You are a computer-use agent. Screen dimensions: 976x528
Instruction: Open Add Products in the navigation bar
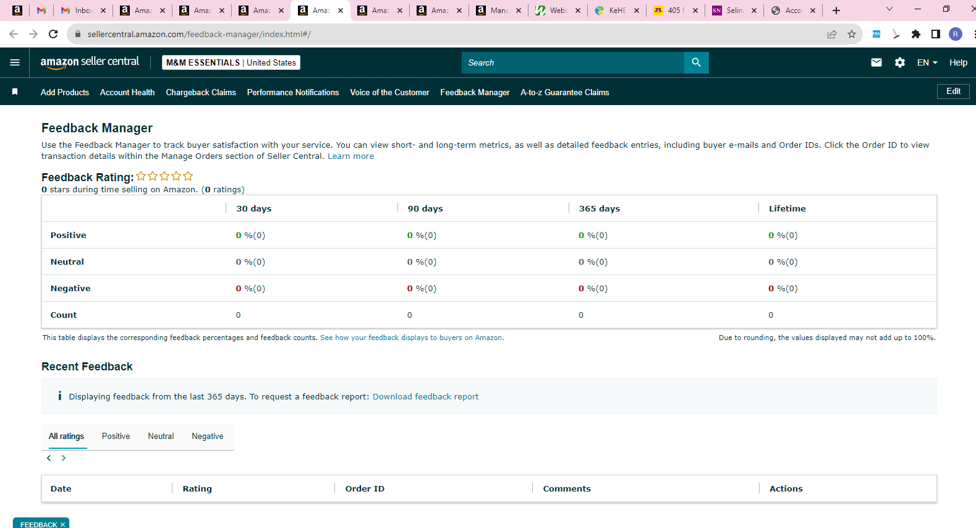[x=65, y=92]
